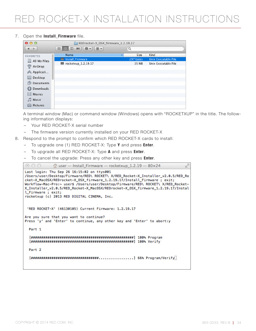Viewport: 256px width, 331px height.
Task: Switch Finder to column view
Action: pyautogui.click(x=72, y=49)
